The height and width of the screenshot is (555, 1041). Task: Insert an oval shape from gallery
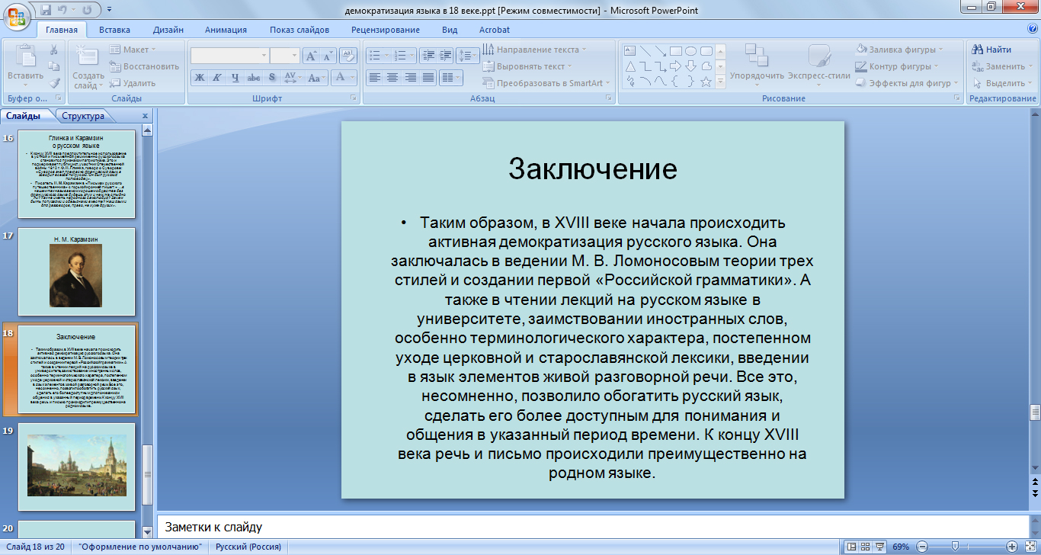pyautogui.click(x=690, y=51)
